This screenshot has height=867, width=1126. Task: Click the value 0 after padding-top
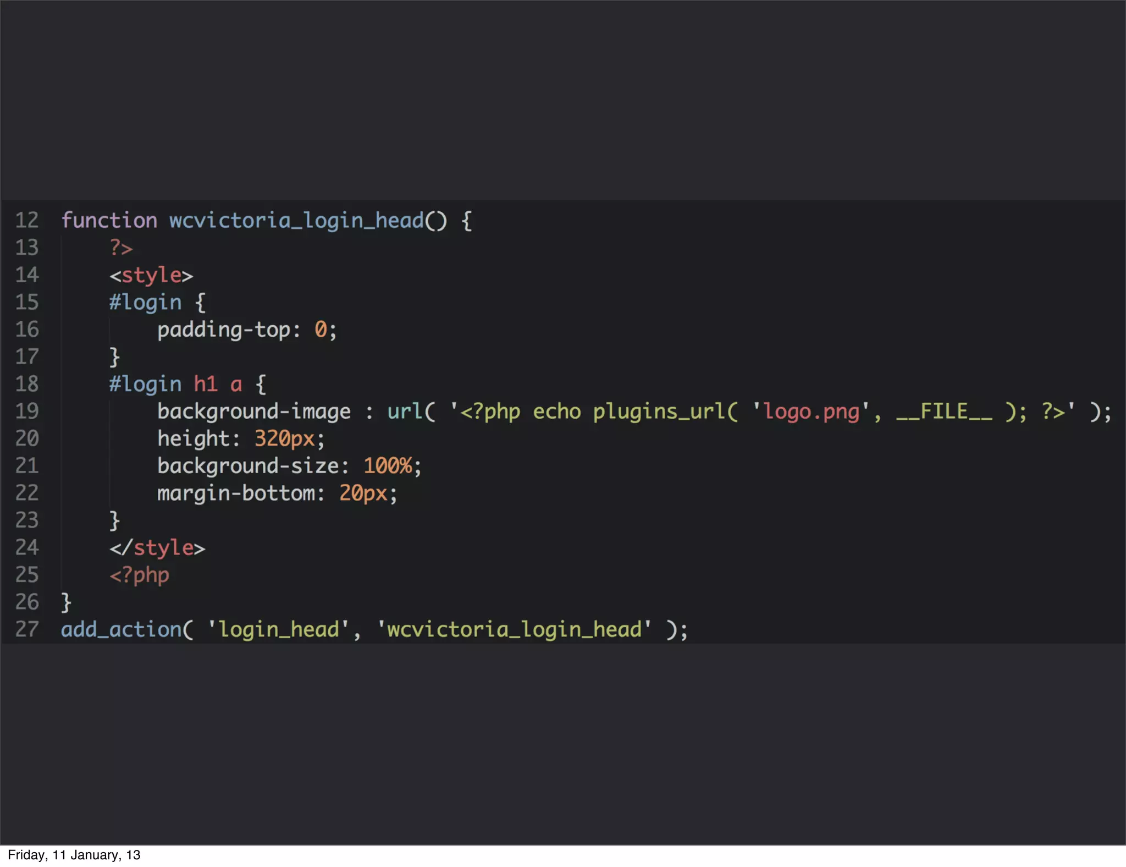click(321, 330)
